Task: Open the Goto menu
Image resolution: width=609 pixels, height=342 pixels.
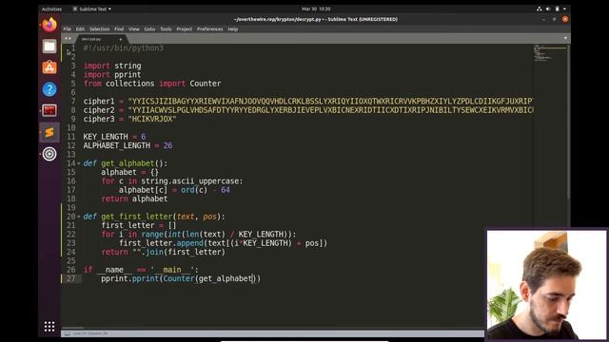Action: [x=149, y=29]
